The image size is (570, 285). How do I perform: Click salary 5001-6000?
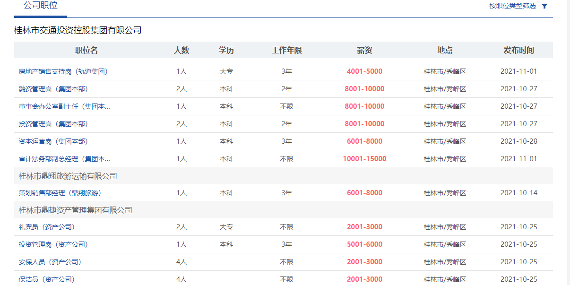[x=364, y=244]
